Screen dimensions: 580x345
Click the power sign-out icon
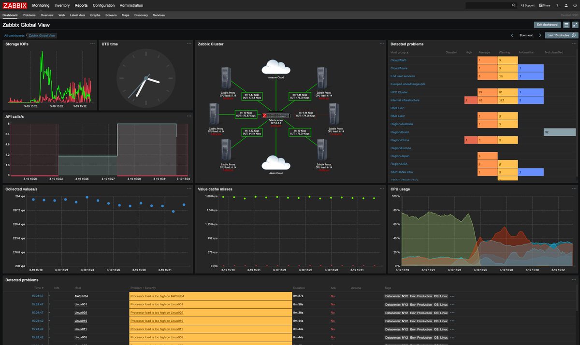coord(575,5)
